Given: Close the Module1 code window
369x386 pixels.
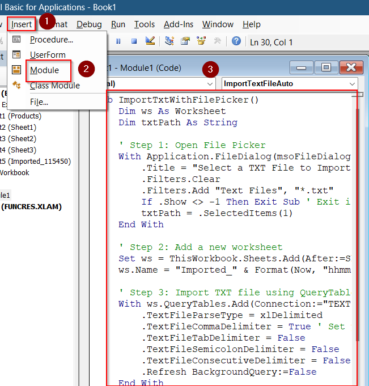Looking at the screenshot, I should click(351, 67).
